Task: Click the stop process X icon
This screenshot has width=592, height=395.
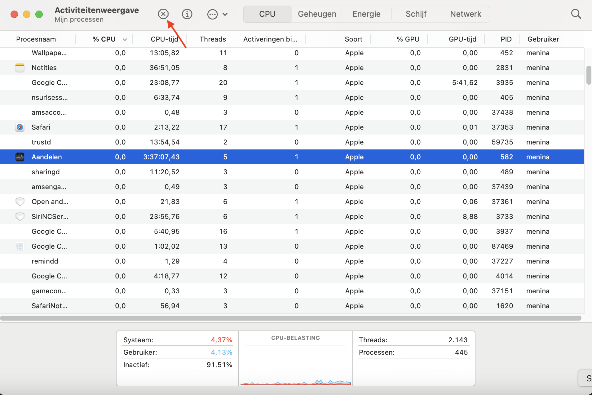Action: pos(163,14)
